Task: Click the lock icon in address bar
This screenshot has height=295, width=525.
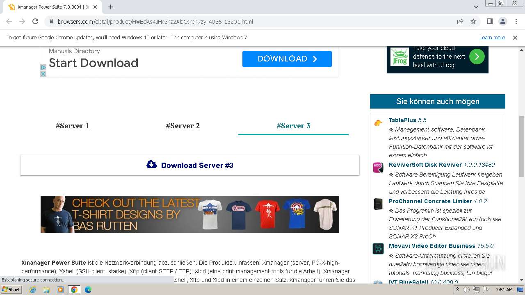Action: (52, 22)
